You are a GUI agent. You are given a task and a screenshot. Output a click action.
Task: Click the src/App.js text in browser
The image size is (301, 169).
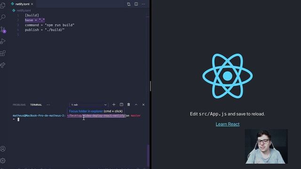click(x=213, y=114)
